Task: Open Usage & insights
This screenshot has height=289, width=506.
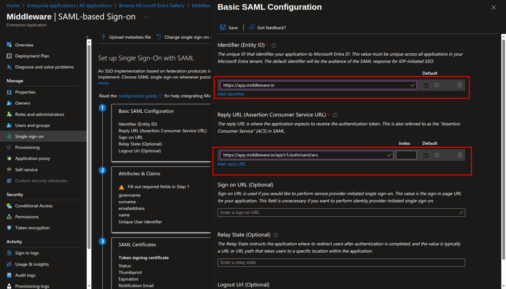Action: point(32,264)
